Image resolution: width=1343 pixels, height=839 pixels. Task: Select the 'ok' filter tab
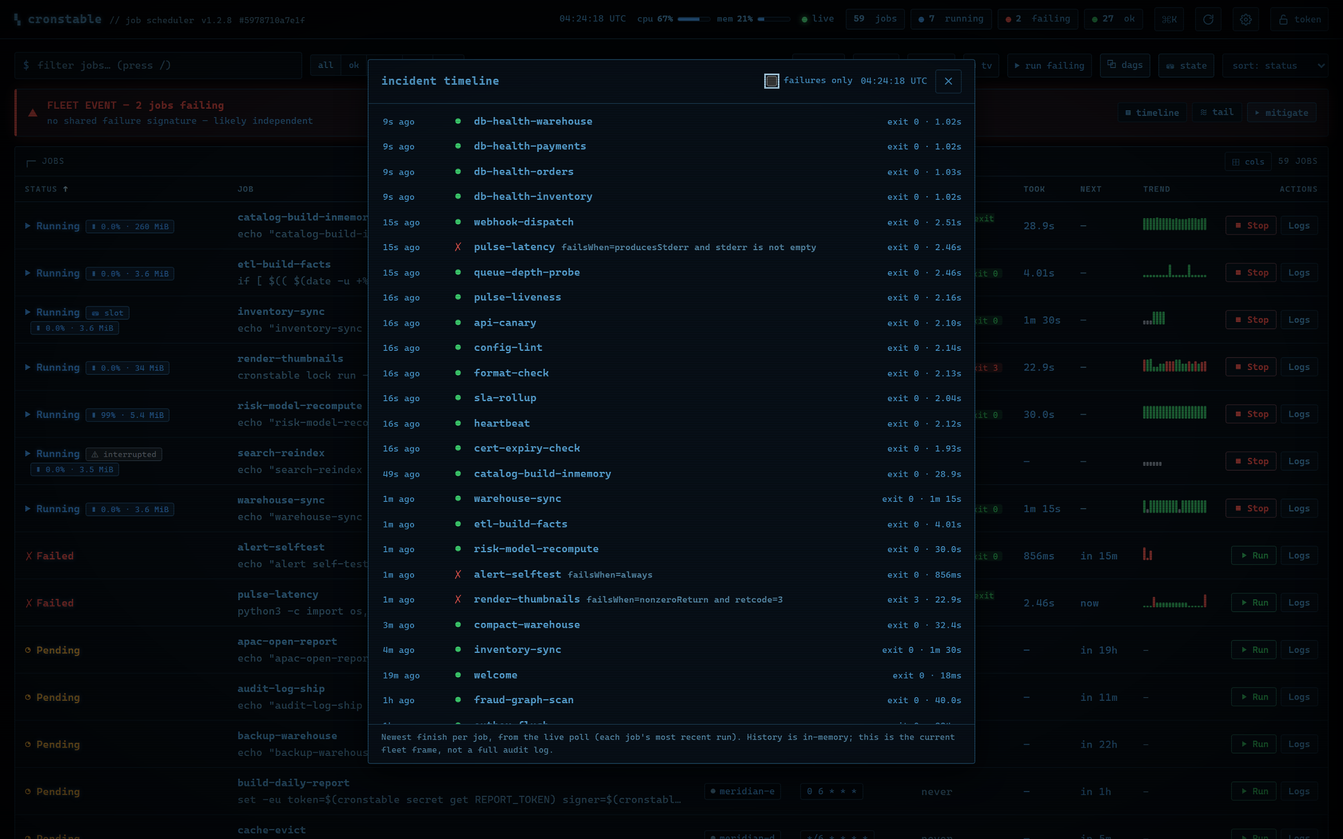353,66
